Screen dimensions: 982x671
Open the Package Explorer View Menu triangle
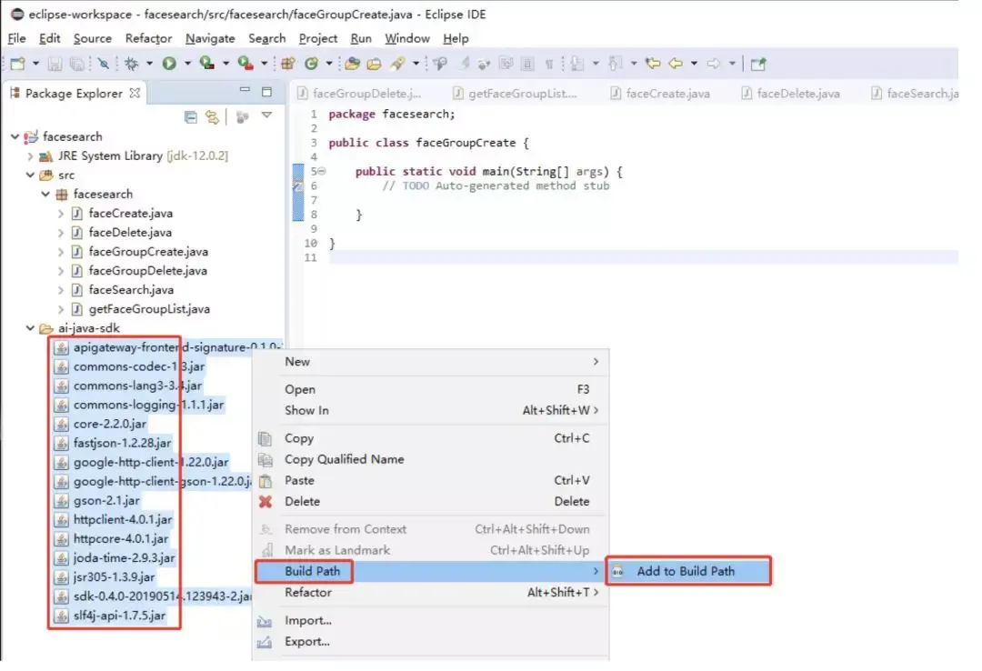[x=266, y=115]
